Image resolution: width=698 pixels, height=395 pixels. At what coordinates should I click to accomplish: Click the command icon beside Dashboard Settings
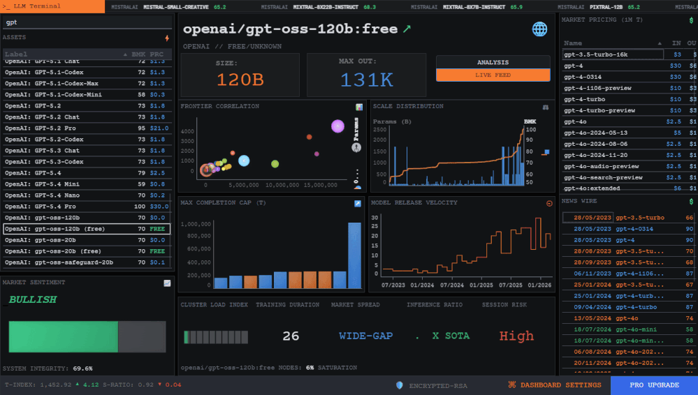coord(512,385)
